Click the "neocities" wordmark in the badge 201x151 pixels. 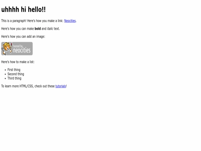pos(22,50)
